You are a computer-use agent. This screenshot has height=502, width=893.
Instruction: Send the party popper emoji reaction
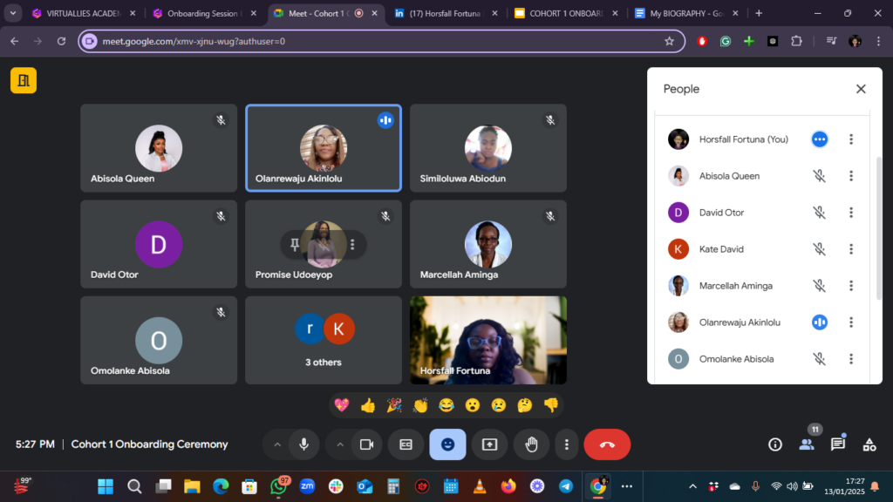pyautogui.click(x=394, y=405)
